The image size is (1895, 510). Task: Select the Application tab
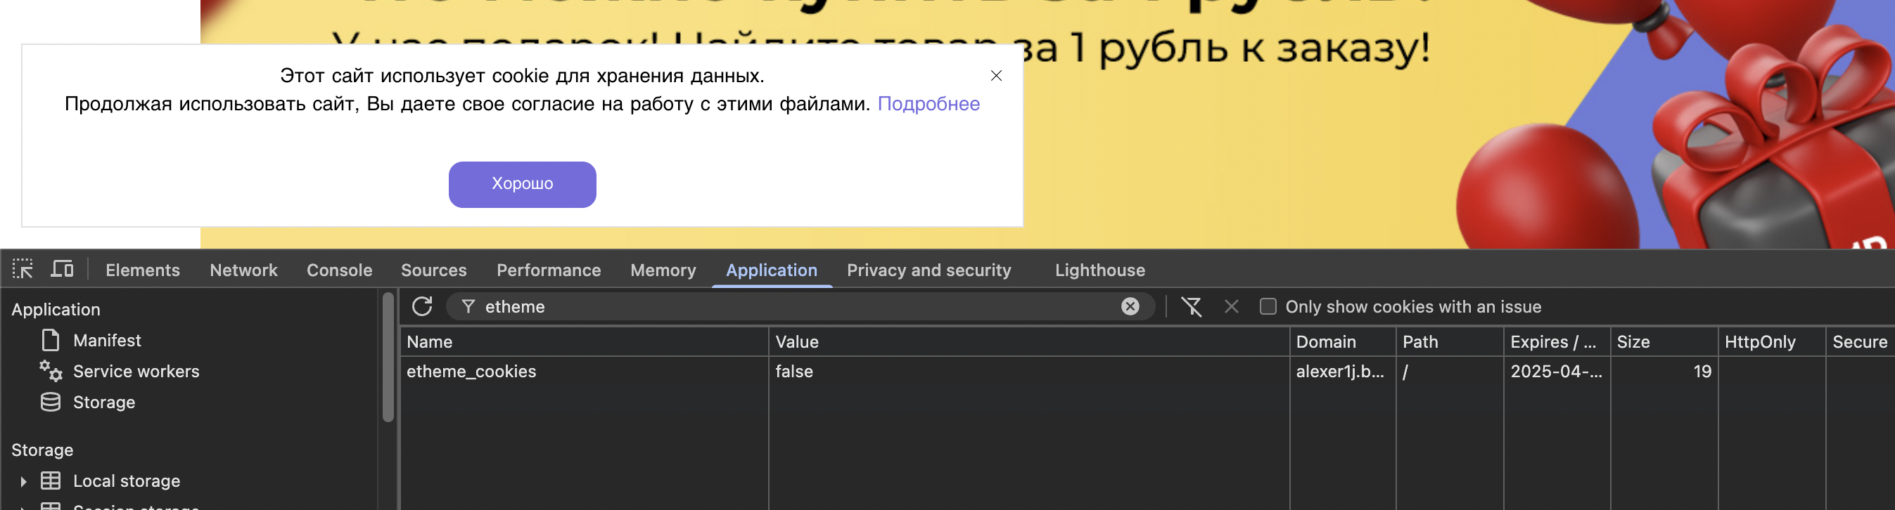pos(772,270)
